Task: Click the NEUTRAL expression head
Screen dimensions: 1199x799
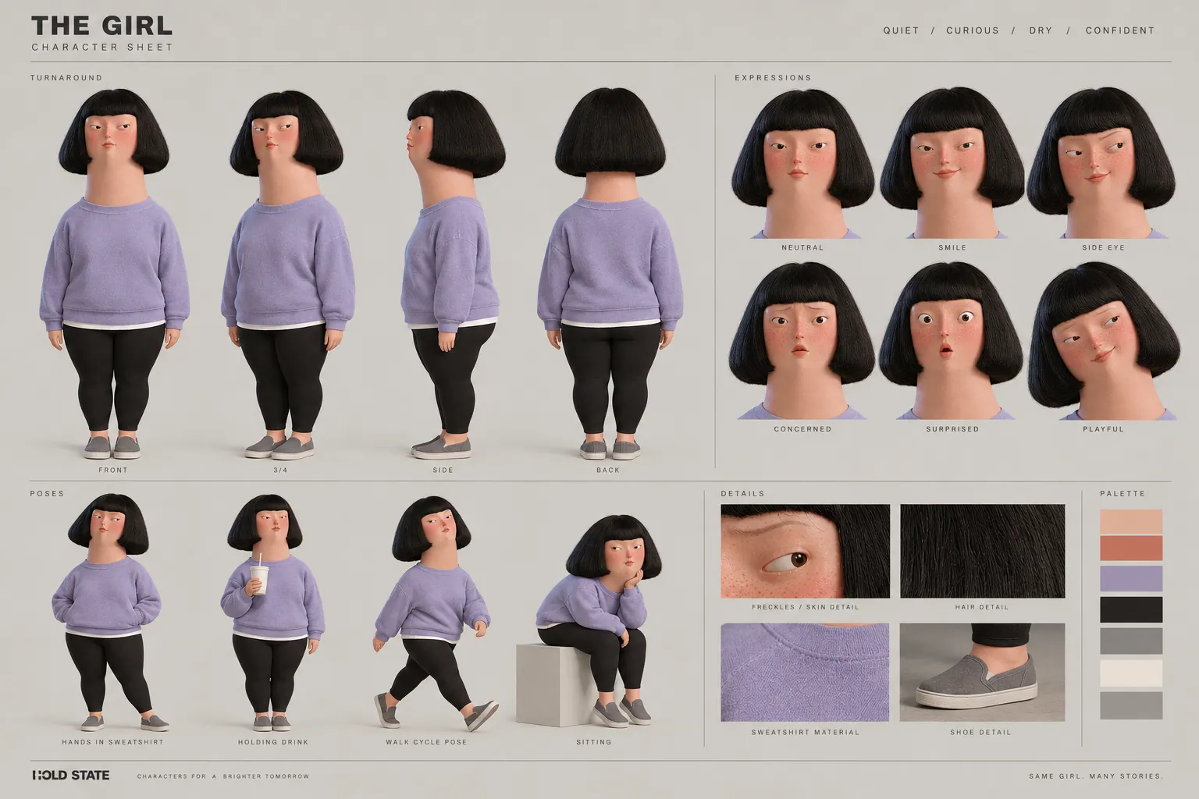Action: [x=802, y=162]
